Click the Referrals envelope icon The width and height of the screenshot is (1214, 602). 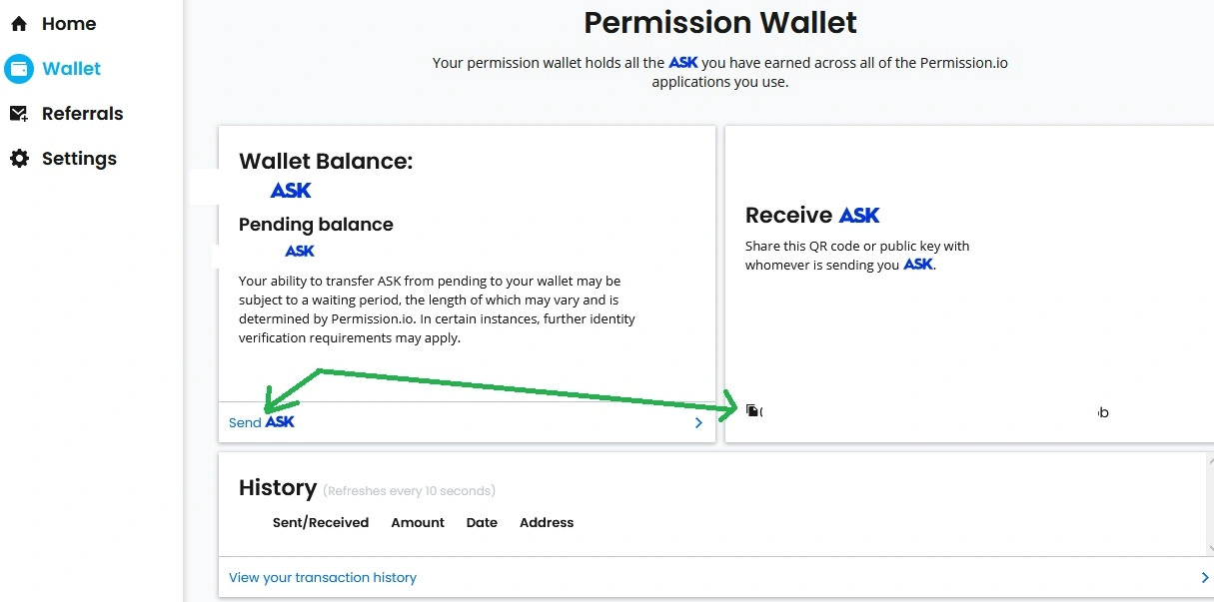coord(19,114)
